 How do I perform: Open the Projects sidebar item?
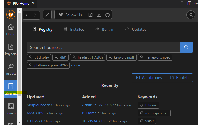point(10,49)
